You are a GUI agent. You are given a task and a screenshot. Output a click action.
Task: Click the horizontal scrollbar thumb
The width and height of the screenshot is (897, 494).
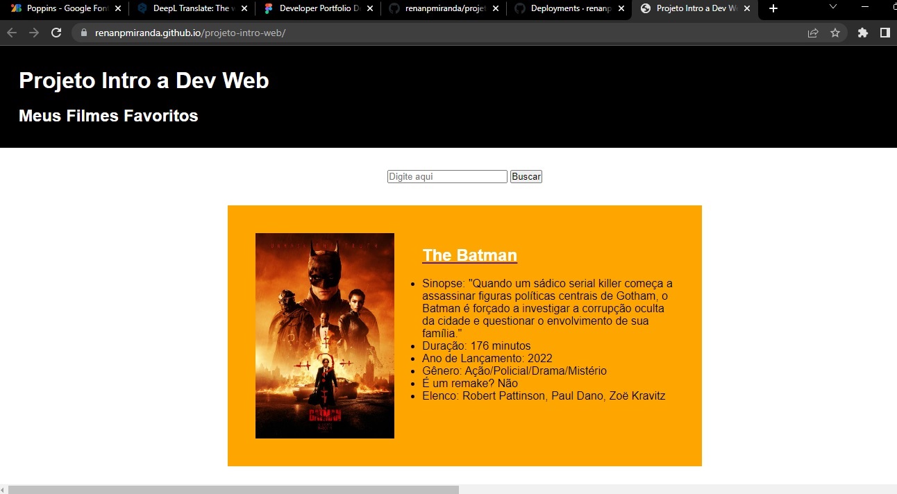[x=233, y=490]
